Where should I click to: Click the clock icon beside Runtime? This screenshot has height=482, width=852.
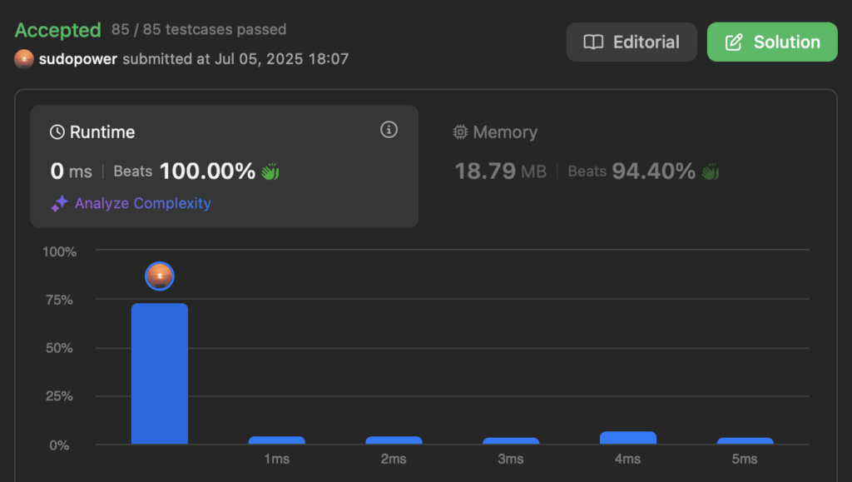coord(57,132)
